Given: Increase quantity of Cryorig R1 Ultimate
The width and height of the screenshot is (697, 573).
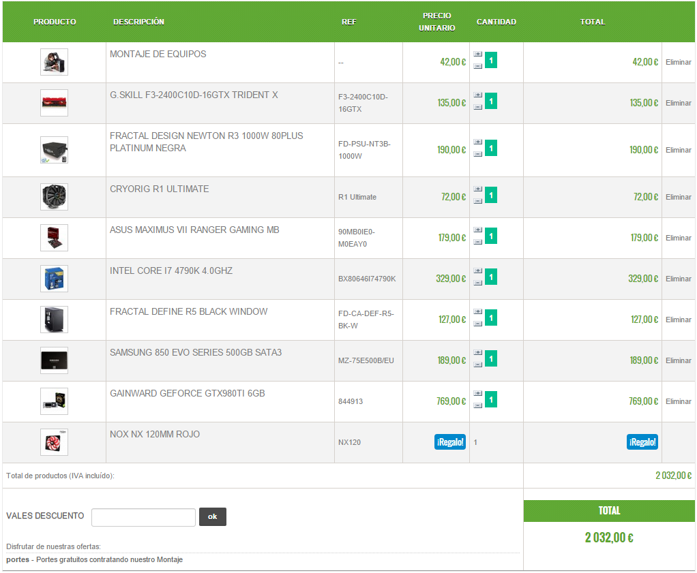Looking at the screenshot, I should pyautogui.click(x=478, y=189).
